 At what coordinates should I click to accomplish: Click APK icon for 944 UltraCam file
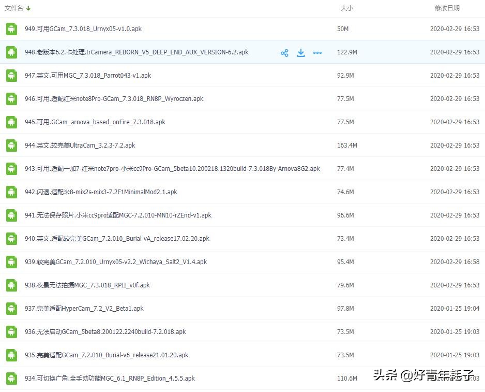[12, 146]
